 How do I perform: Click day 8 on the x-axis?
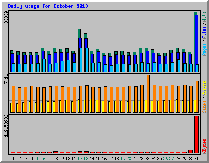tap(56, 159)
